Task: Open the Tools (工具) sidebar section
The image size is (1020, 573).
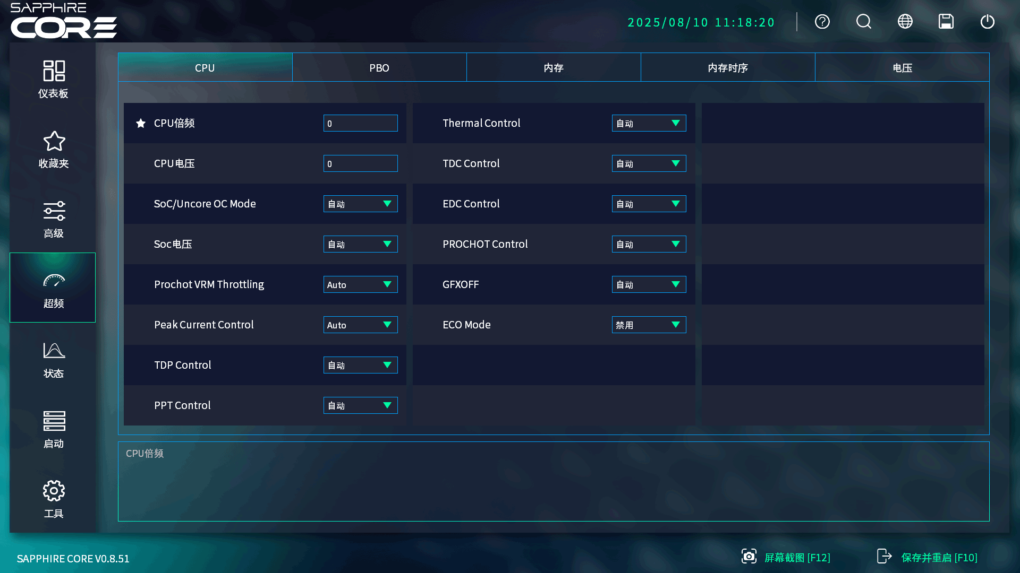Action: tap(53, 498)
